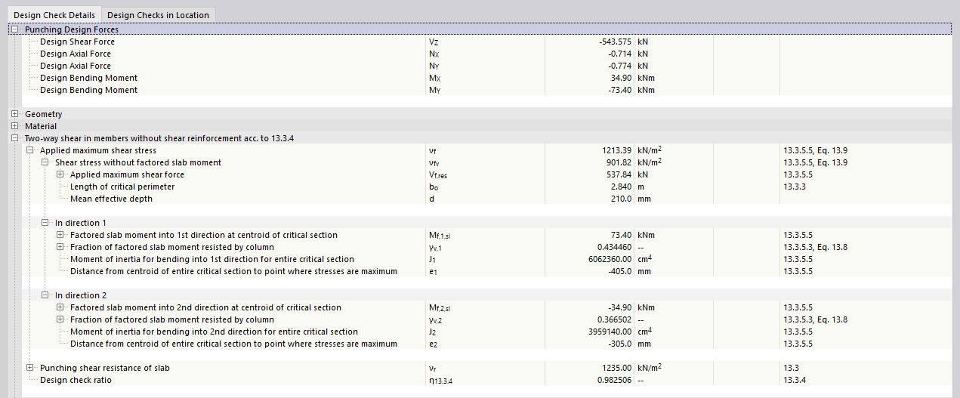Collapse the In direction 1 group
This screenshot has width=960, height=398.
coord(45,223)
